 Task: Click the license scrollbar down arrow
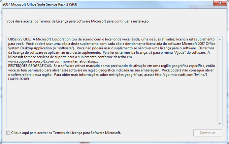(220, 124)
